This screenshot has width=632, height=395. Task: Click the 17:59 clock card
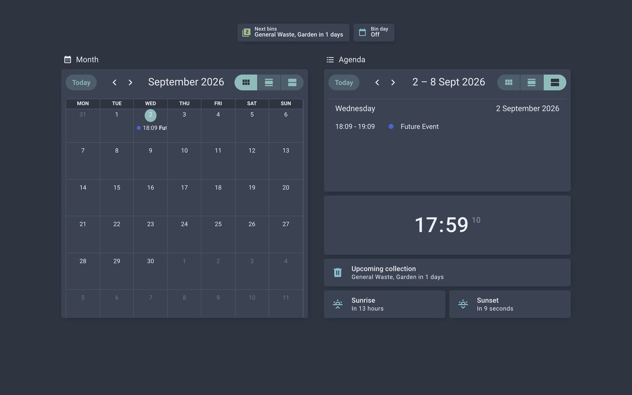(x=447, y=225)
